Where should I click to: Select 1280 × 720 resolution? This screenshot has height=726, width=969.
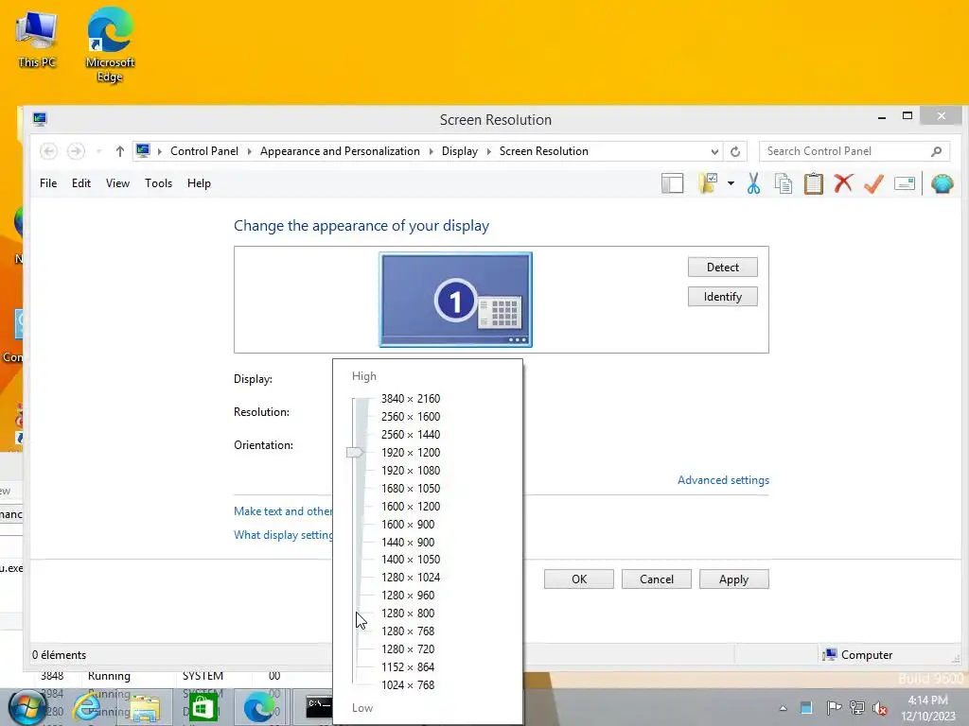408,648
